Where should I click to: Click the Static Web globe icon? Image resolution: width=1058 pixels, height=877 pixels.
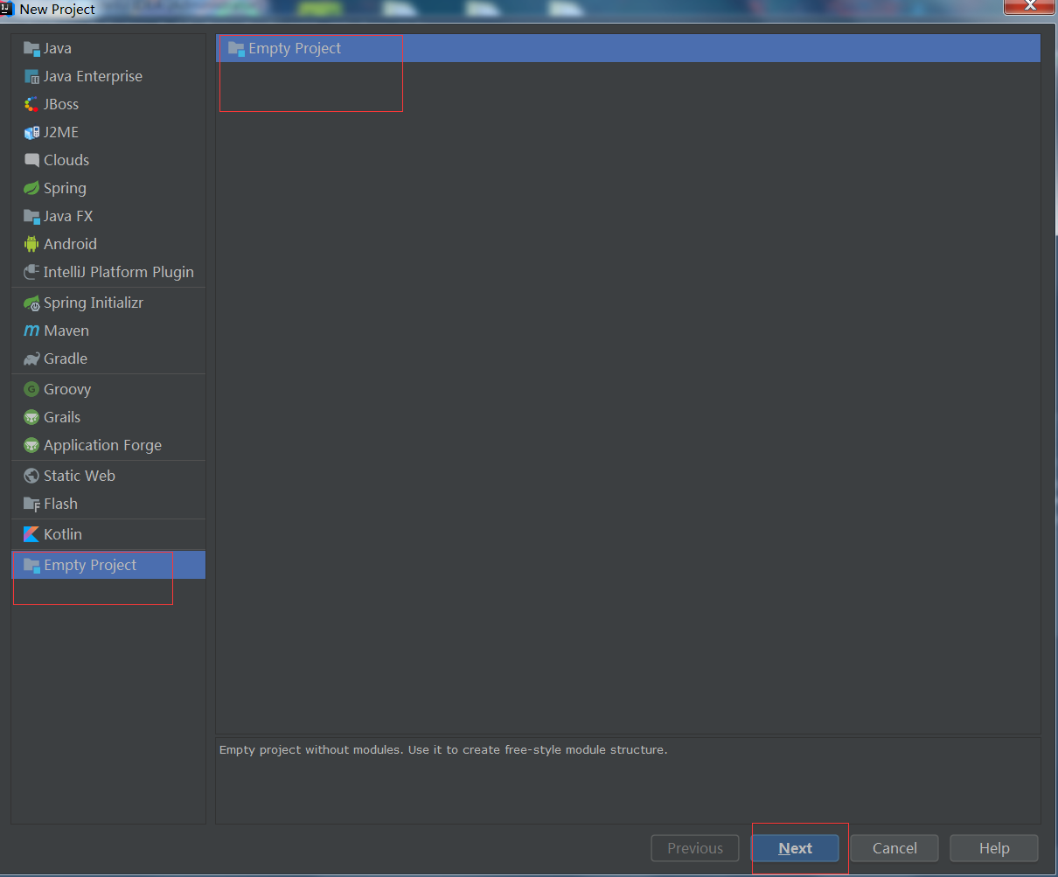[x=31, y=477]
